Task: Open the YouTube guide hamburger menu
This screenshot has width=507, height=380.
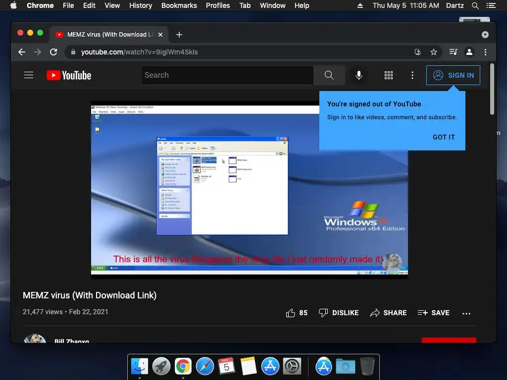Action: 29,75
